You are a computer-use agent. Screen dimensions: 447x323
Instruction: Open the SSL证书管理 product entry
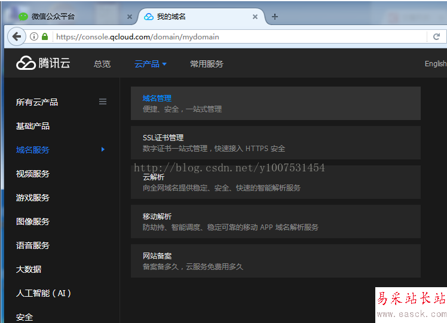click(x=275, y=143)
